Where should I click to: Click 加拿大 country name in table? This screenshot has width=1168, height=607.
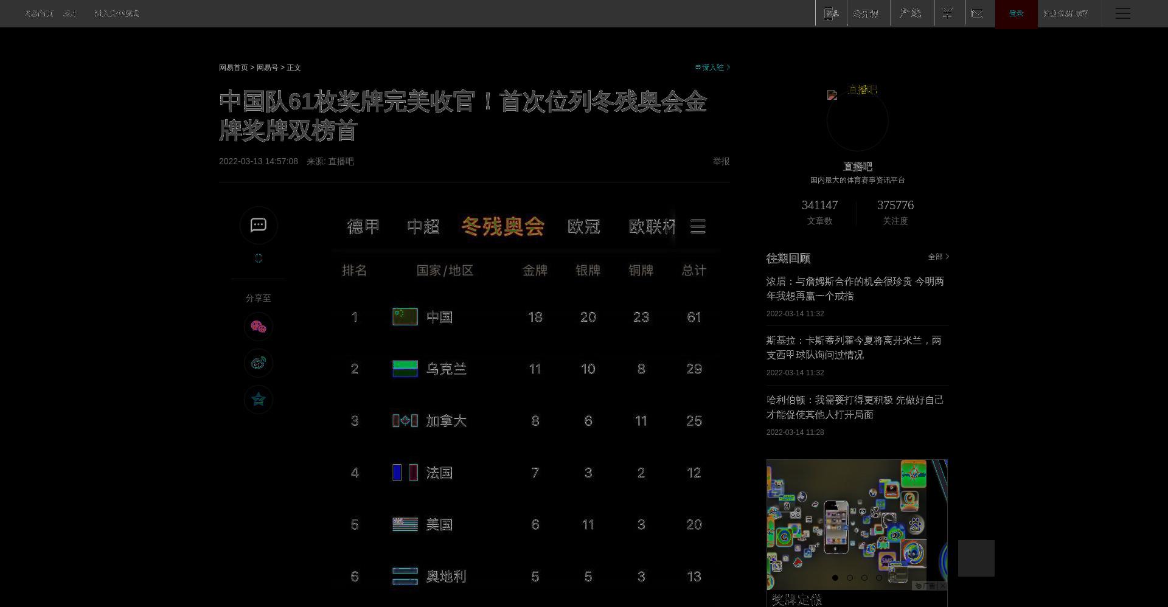click(x=446, y=421)
